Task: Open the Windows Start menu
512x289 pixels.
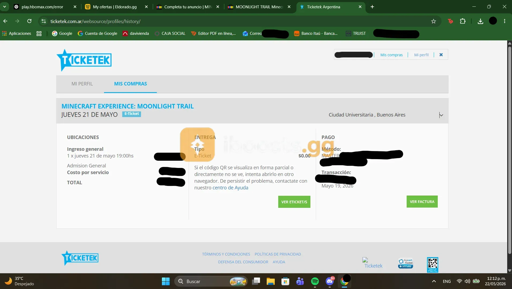Action: click(166, 281)
